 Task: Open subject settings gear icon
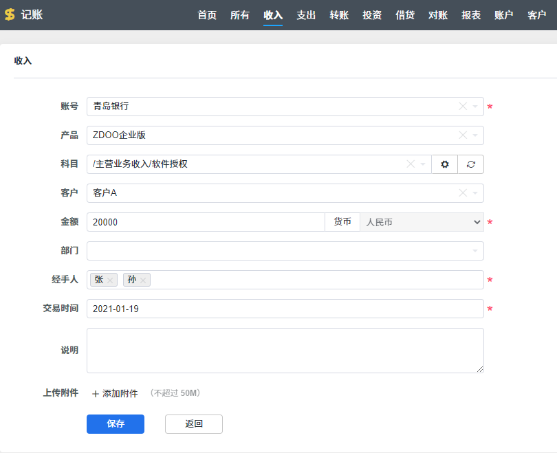pos(444,164)
